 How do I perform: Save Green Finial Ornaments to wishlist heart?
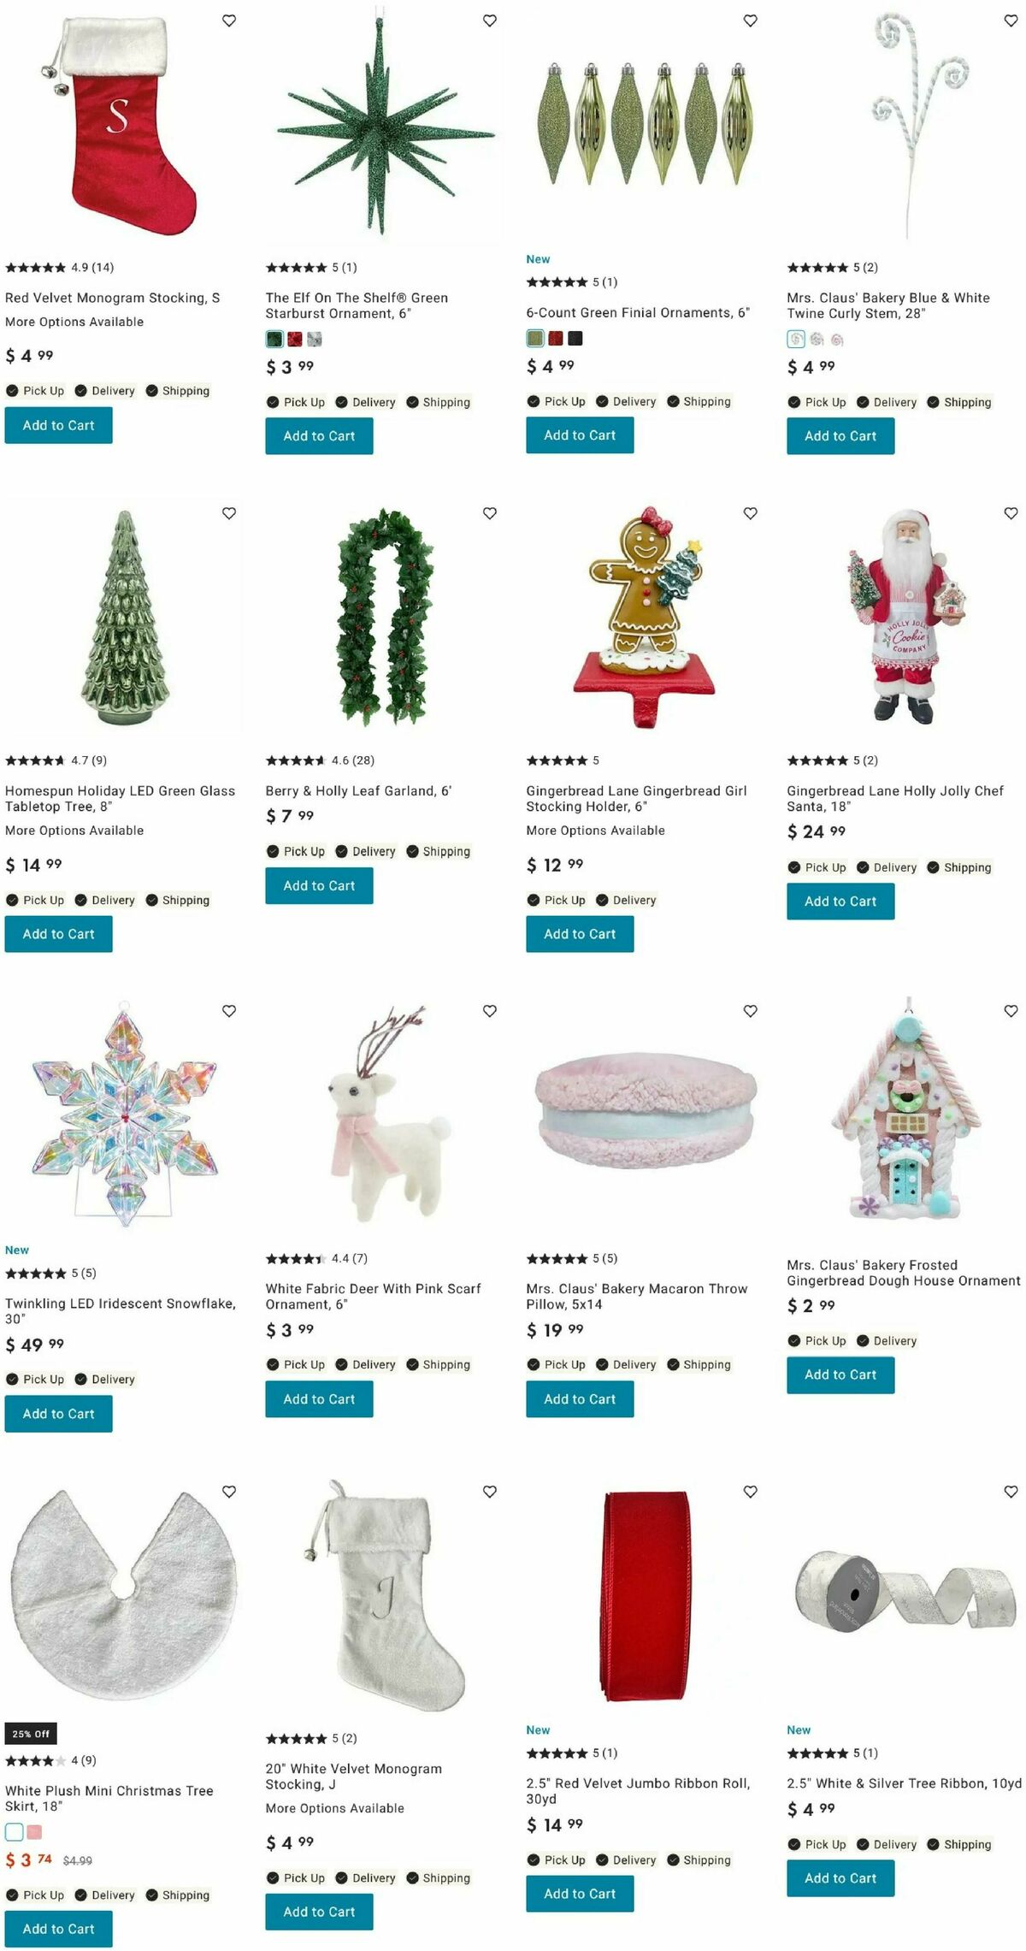click(x=751, y=21)
